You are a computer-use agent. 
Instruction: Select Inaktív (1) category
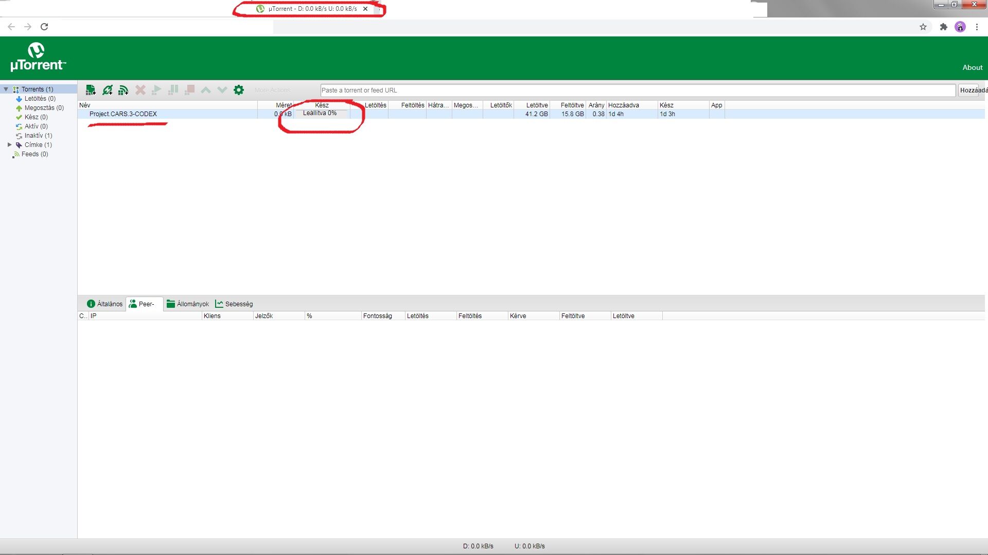tap(38, 136)
